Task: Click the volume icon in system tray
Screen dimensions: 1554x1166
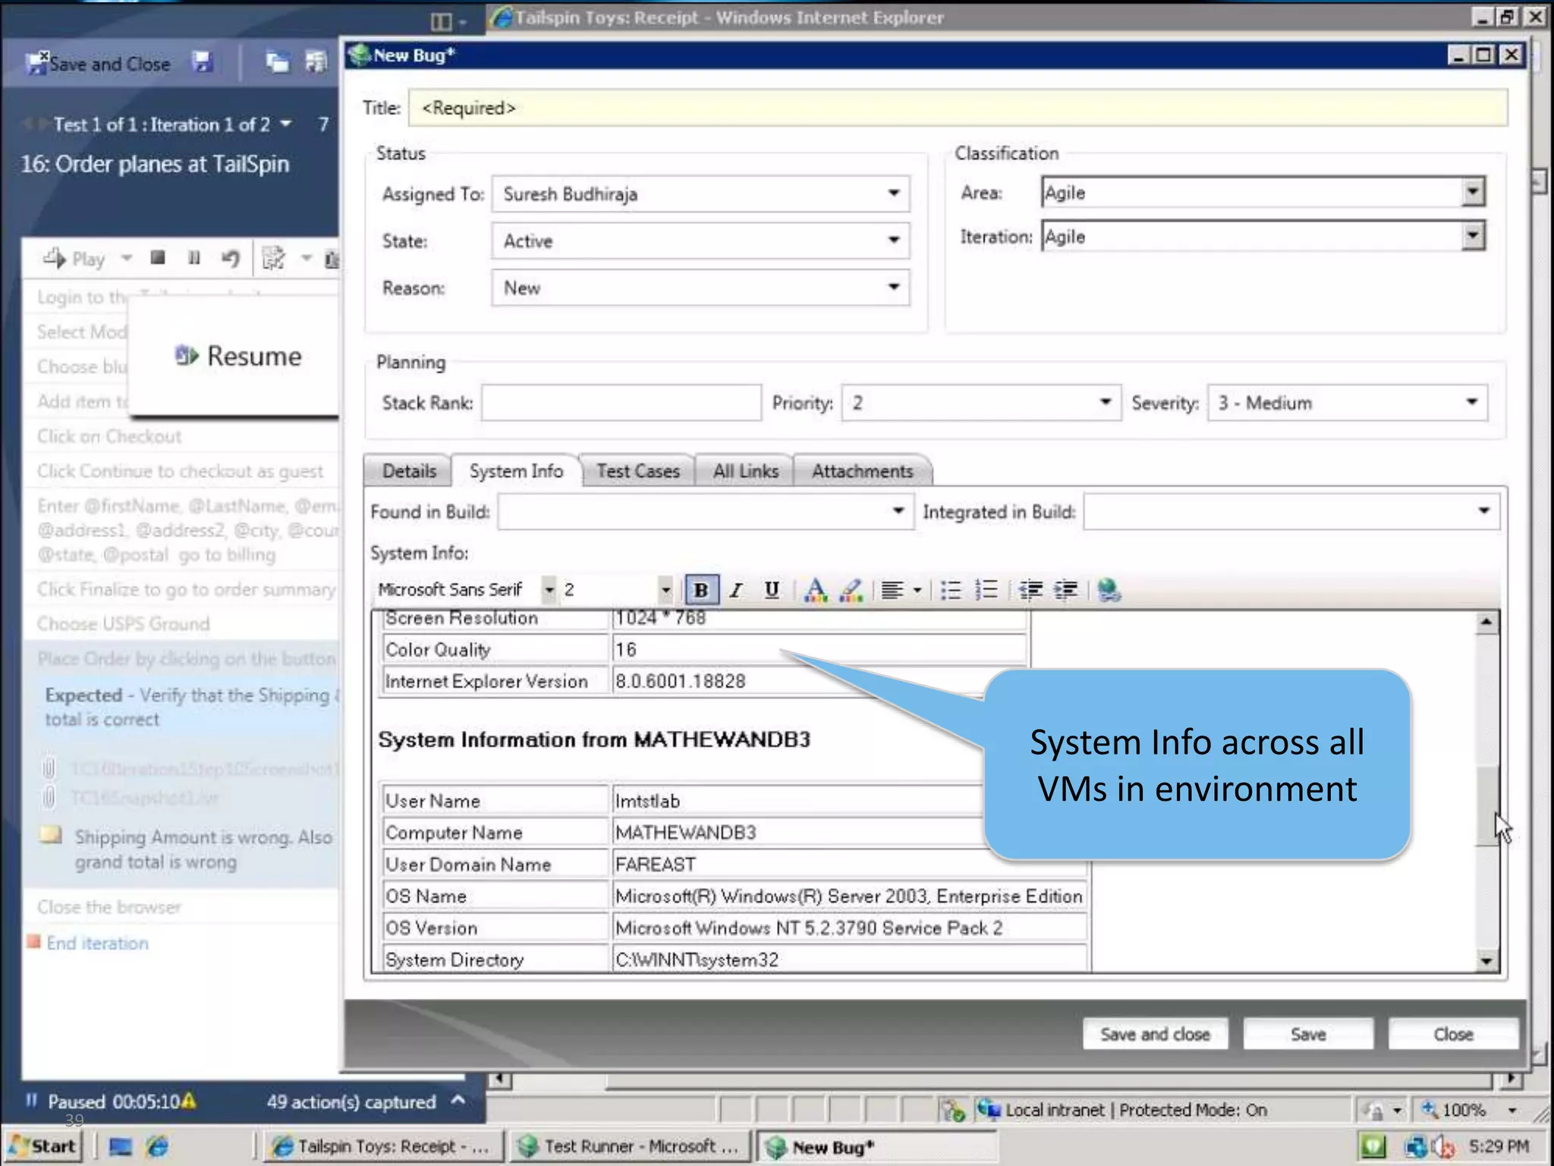Action: [1442, 1148]
